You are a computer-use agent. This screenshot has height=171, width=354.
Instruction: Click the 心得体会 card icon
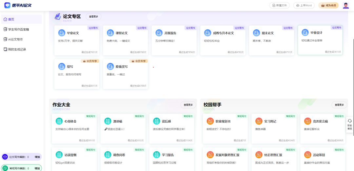tap(59, 121)
